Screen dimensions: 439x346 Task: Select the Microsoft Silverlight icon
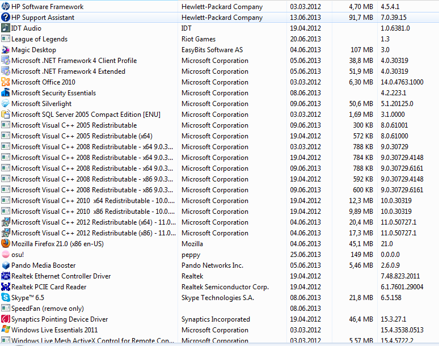pyautogui.click(x=6, y=104)
